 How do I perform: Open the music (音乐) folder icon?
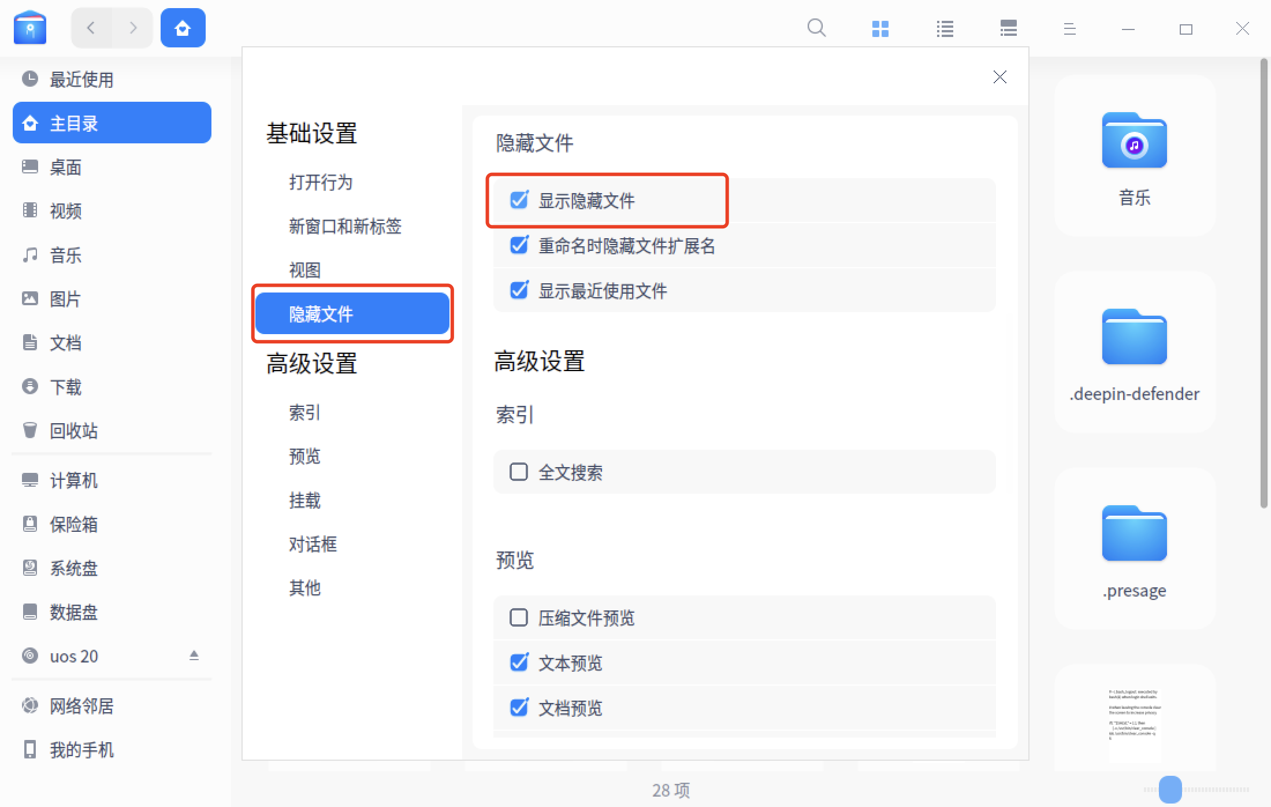coord(1134,142)
